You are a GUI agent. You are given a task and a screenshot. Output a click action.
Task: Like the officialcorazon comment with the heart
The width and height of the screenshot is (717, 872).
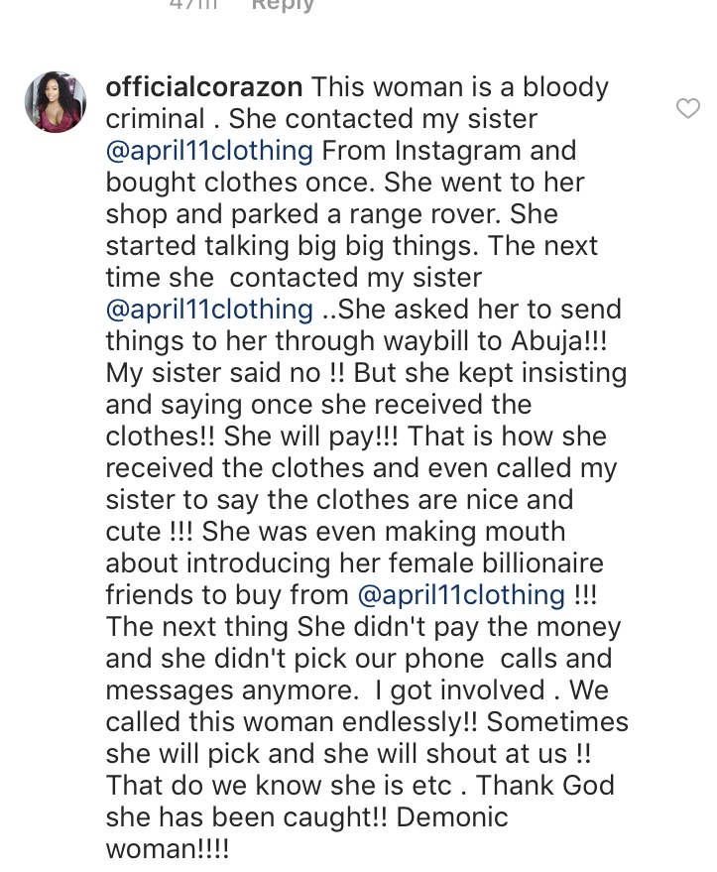687,109
